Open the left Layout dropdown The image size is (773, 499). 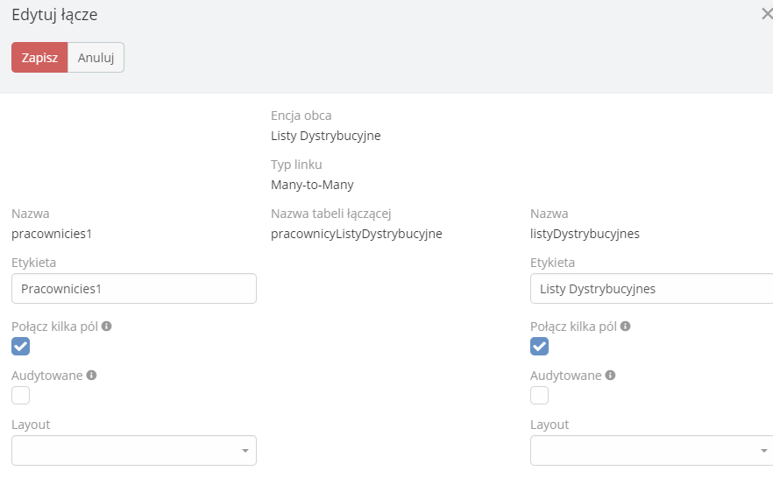(x=133, y=450)
